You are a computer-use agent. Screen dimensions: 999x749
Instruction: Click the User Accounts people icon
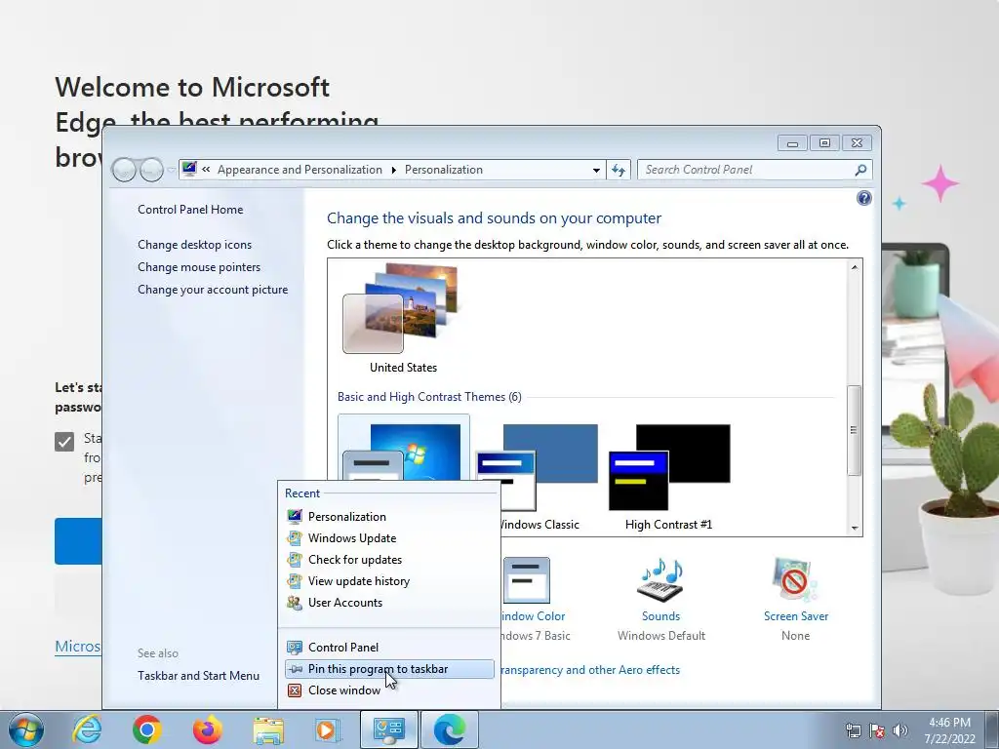click(x=295, y=603)
